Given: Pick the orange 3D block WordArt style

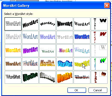Looking at the screenshot, I should click(x=65, y=77).
